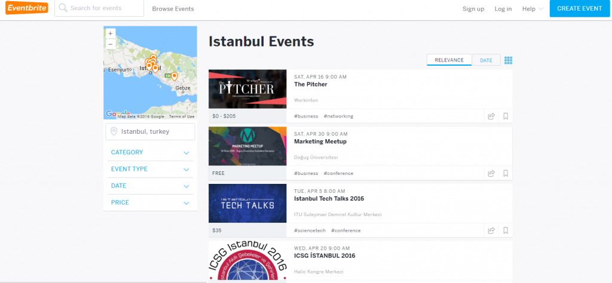Click #conference tag on Istanbul Tech Talks
Viewport: 612px width, 283px height.
coord(346,230)
